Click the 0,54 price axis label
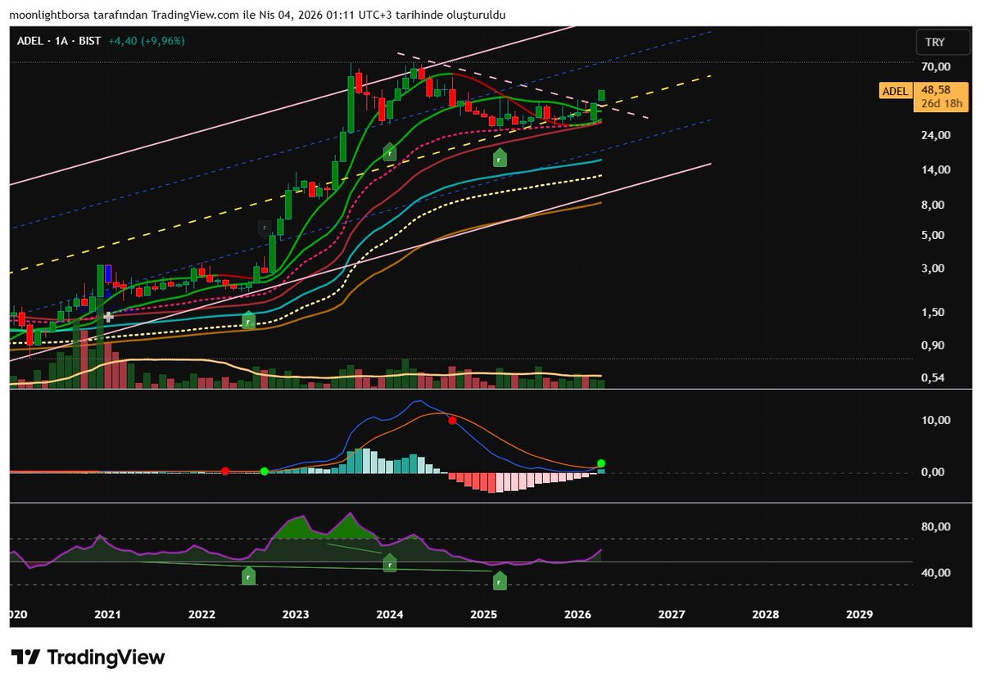The width and height of the screenshot is (982, 686). (933, 378)
